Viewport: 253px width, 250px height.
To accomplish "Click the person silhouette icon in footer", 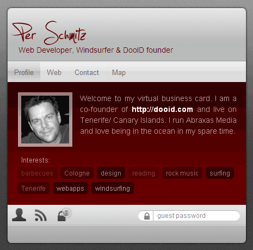I will (x=19, y=215).
